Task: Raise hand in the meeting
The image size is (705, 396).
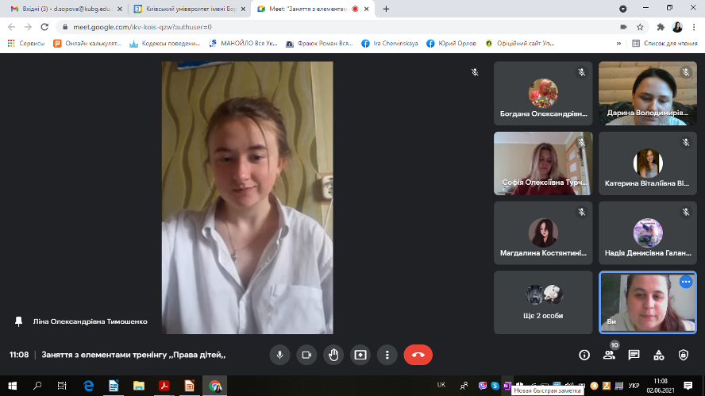Action: 333,355
